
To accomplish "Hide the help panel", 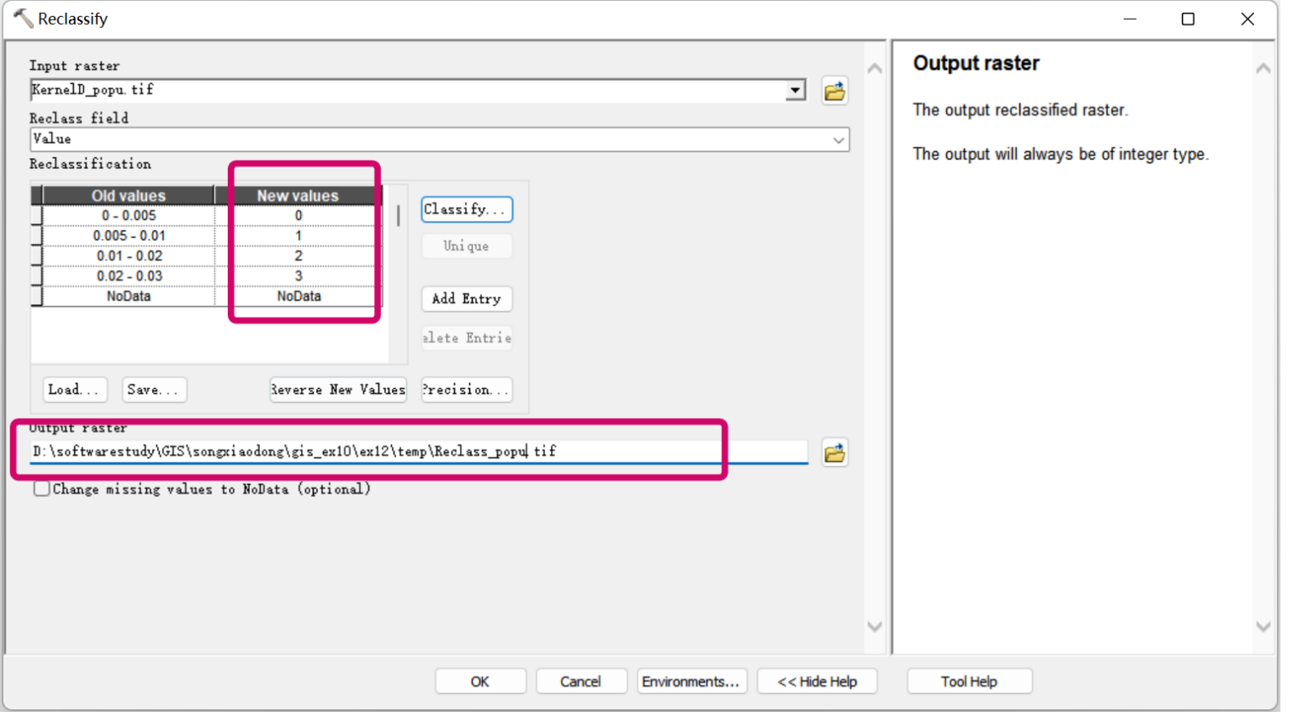I will point(816,680).
